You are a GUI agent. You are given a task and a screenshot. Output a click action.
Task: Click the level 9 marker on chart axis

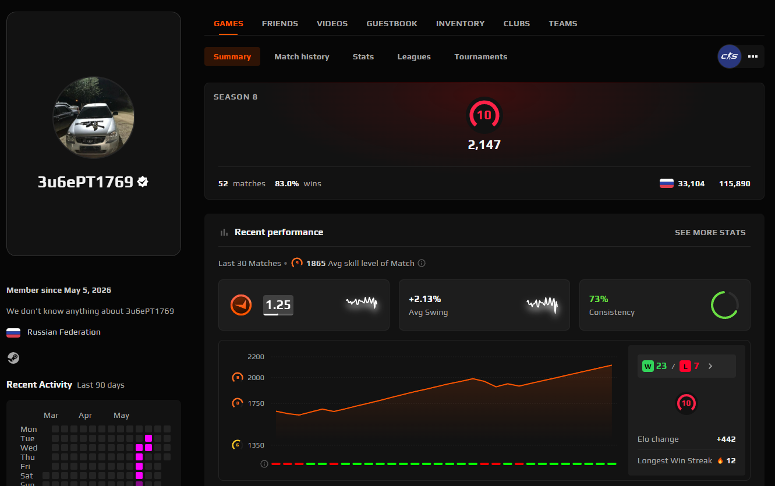(238, 378)
